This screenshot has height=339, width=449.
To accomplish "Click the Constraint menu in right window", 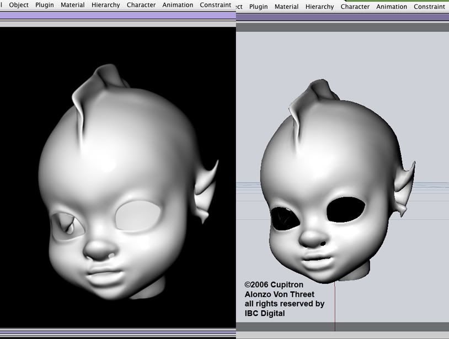I will 429,7.
